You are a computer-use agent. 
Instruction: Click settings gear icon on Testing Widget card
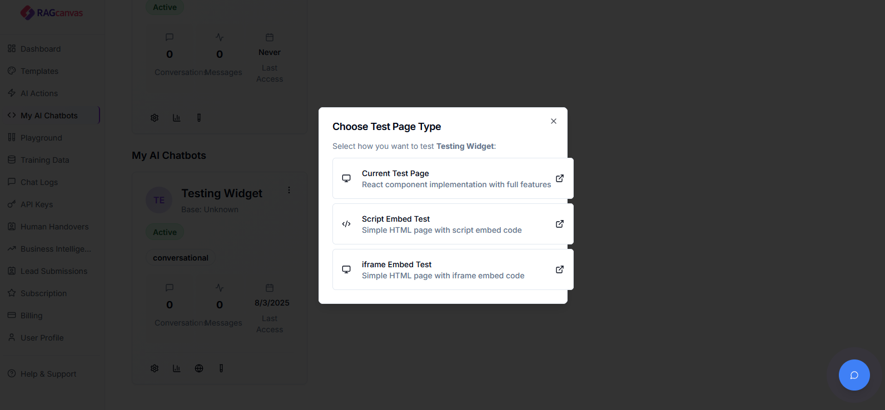pos(155,368)
